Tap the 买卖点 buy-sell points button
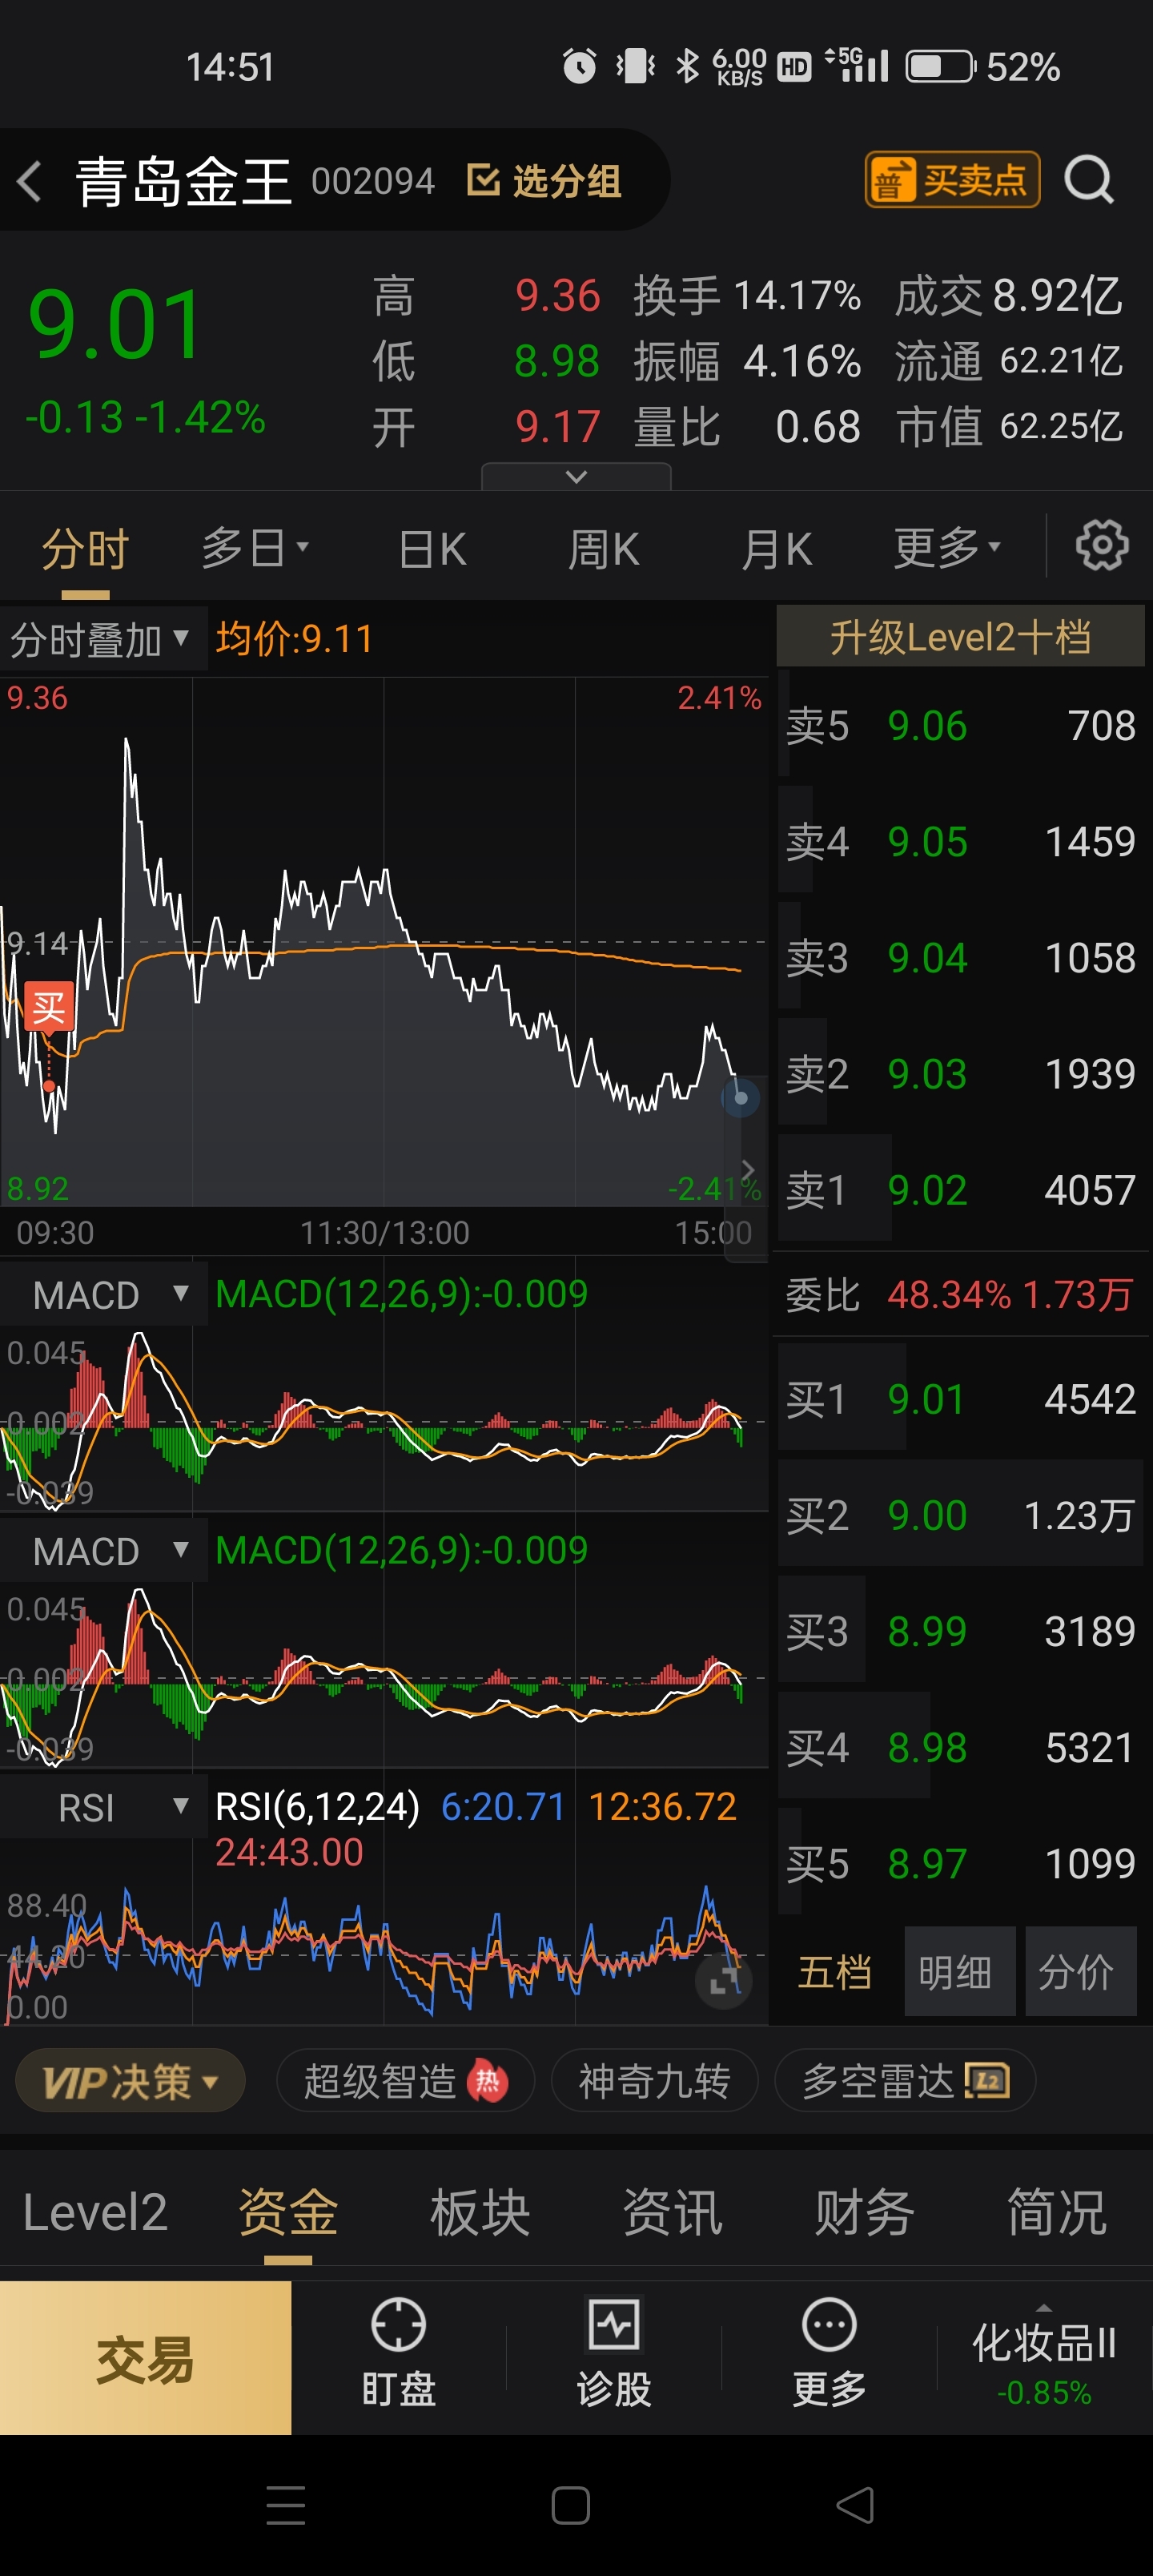1153x2576 pixels. 952,180
